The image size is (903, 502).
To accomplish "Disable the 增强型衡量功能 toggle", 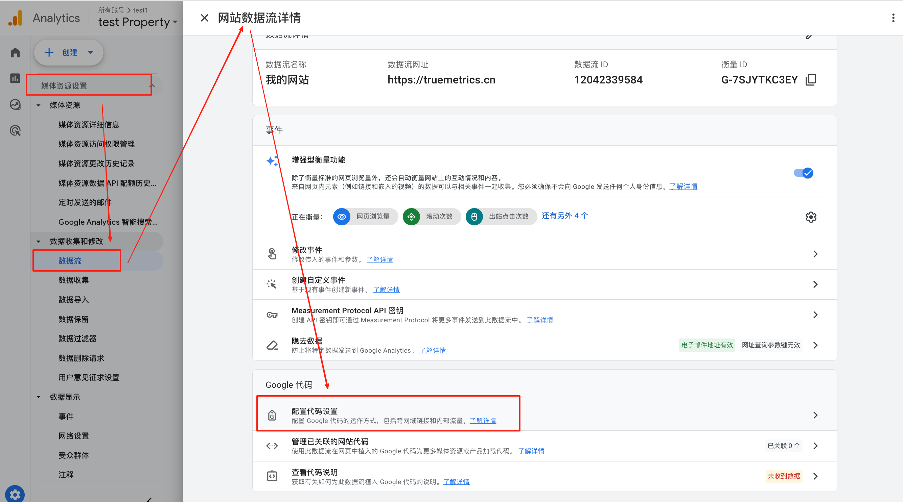I will [803, 173].
